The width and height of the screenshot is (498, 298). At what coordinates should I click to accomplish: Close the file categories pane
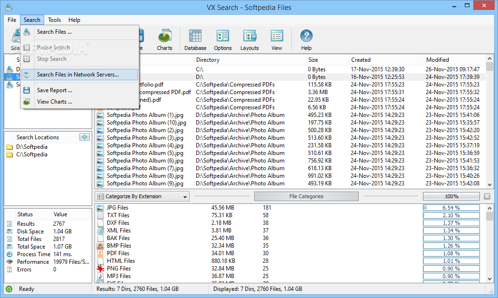tap(487, 196)
